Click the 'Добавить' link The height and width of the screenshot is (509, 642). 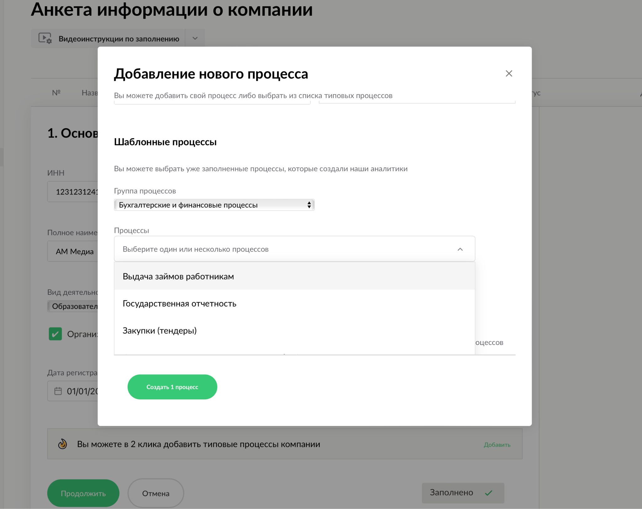pos(497,445)
